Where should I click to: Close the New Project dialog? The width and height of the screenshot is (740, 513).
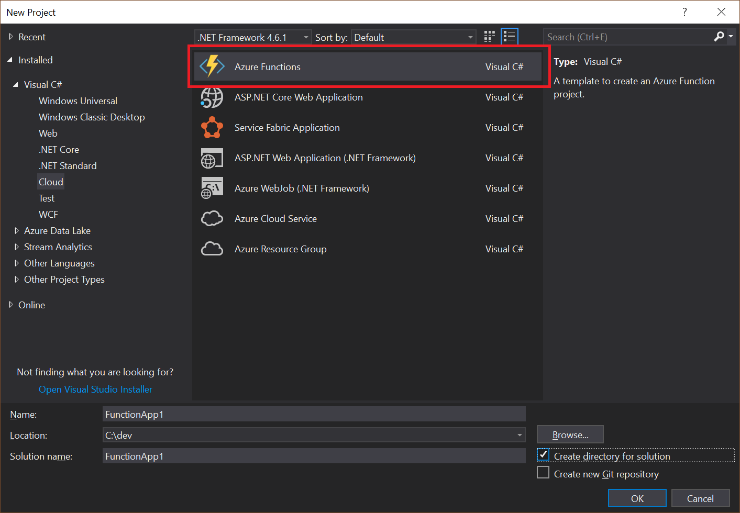tap(721, 12)
